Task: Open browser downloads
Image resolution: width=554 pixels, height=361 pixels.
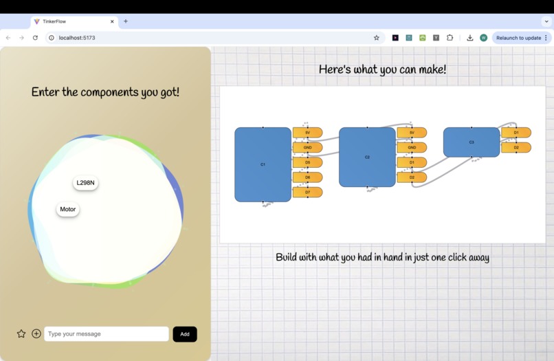Action: 470,38
